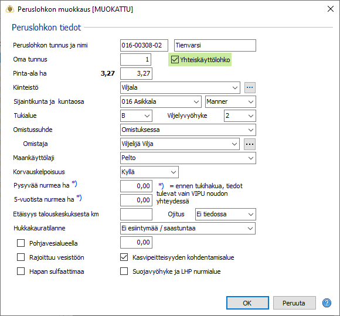Tick the Hapan sulfaattimaa checkbox
340x316 pixels.
point(21,271)
